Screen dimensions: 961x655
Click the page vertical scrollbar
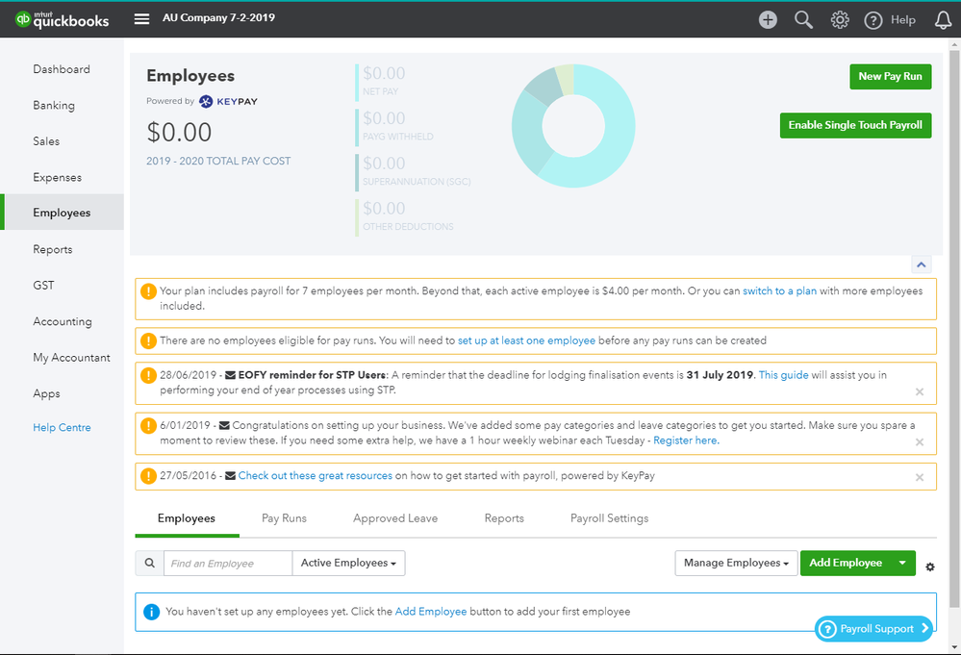pos(954,328)
